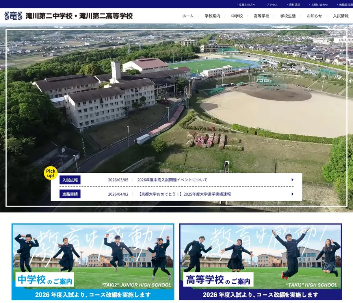Viewport: 353px width, 303px height.
Task: Click the 入試広報 category tag
Action: click(70, 180)
